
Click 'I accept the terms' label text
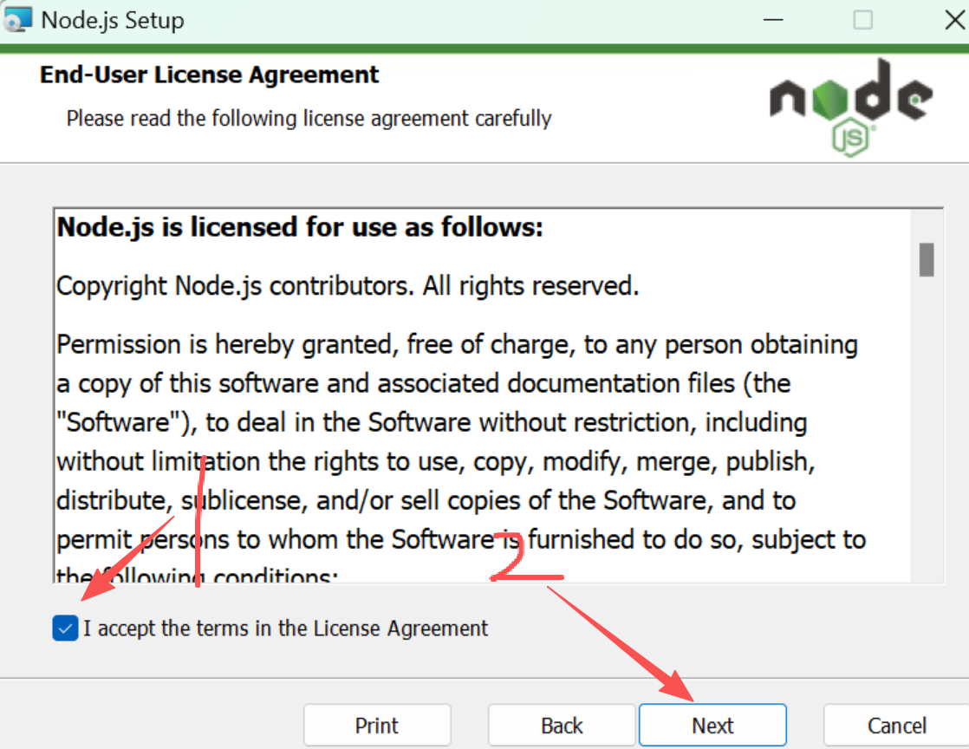285,628
